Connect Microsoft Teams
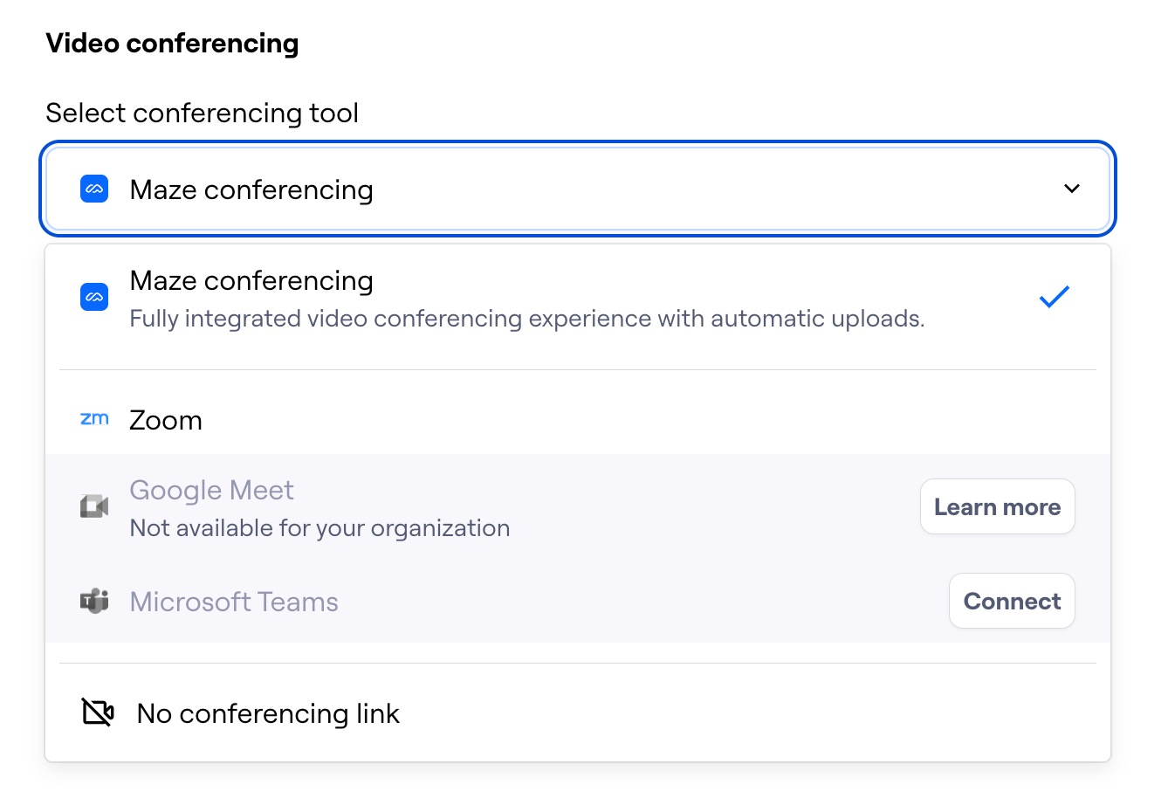This screenshot has height=805, width=1168. 1012,601
